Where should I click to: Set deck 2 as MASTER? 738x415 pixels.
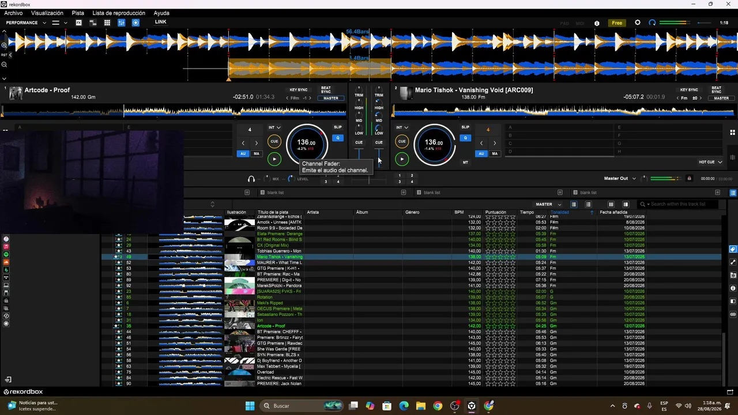(721, 98)
